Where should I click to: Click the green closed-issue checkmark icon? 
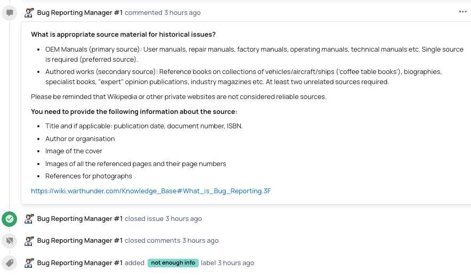[x=10, y=219]
